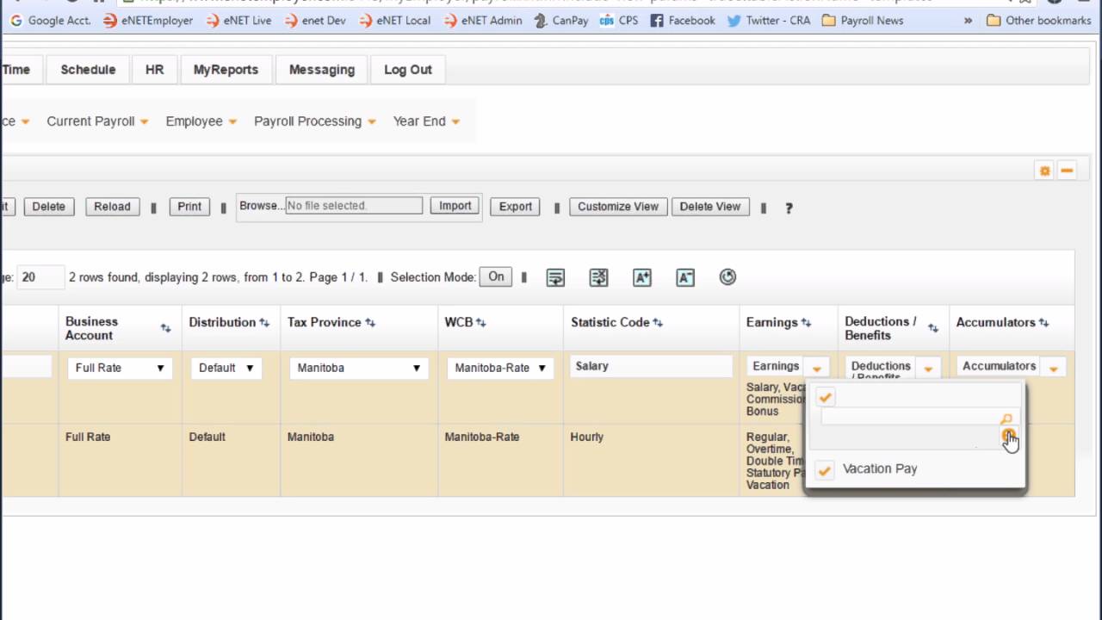
Task: Open the Google Acct. bookmark
Action: point(51,20)
